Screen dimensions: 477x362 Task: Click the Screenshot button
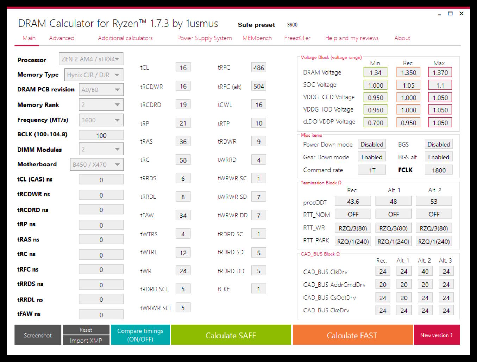(38, 335)
